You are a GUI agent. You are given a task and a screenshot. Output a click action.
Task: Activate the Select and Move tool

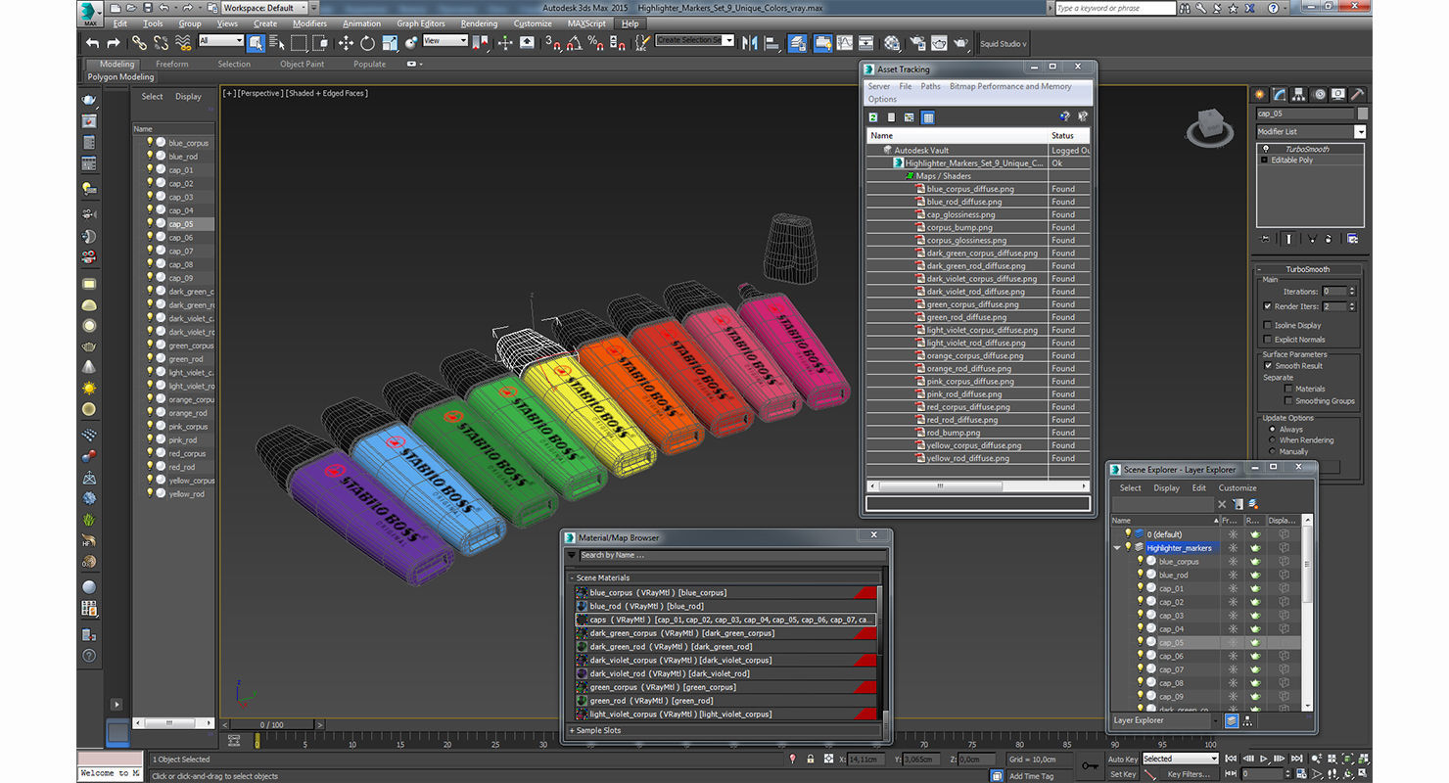[346, 43]
